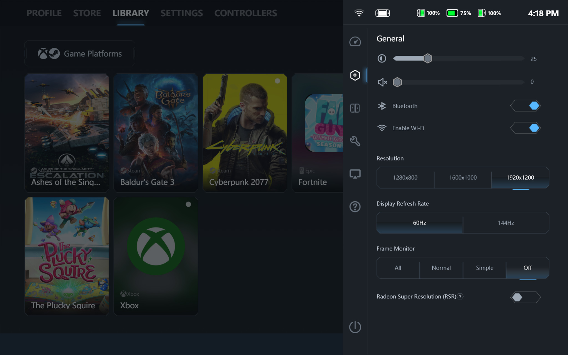Viewport: 568px width, 355px height.
Task: Open the wrench tools sidebar icon
Action: [355, 141]
